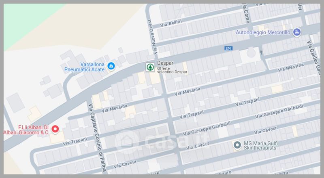Viewport: 324px width, 178px height.
Task: Click the Offerte volantino Despar text
Action: tap(172, 70)
